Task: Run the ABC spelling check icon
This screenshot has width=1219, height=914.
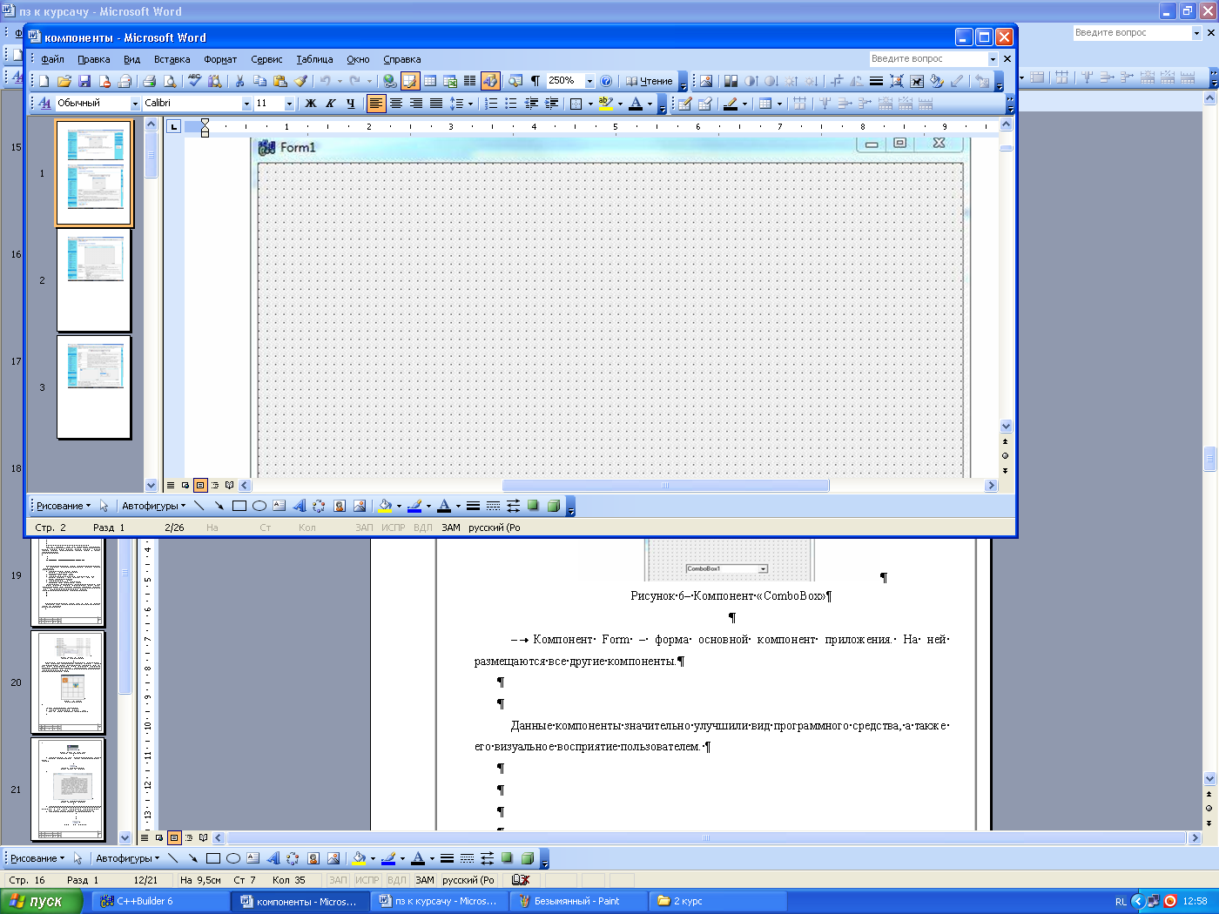Action: (194, 81)
